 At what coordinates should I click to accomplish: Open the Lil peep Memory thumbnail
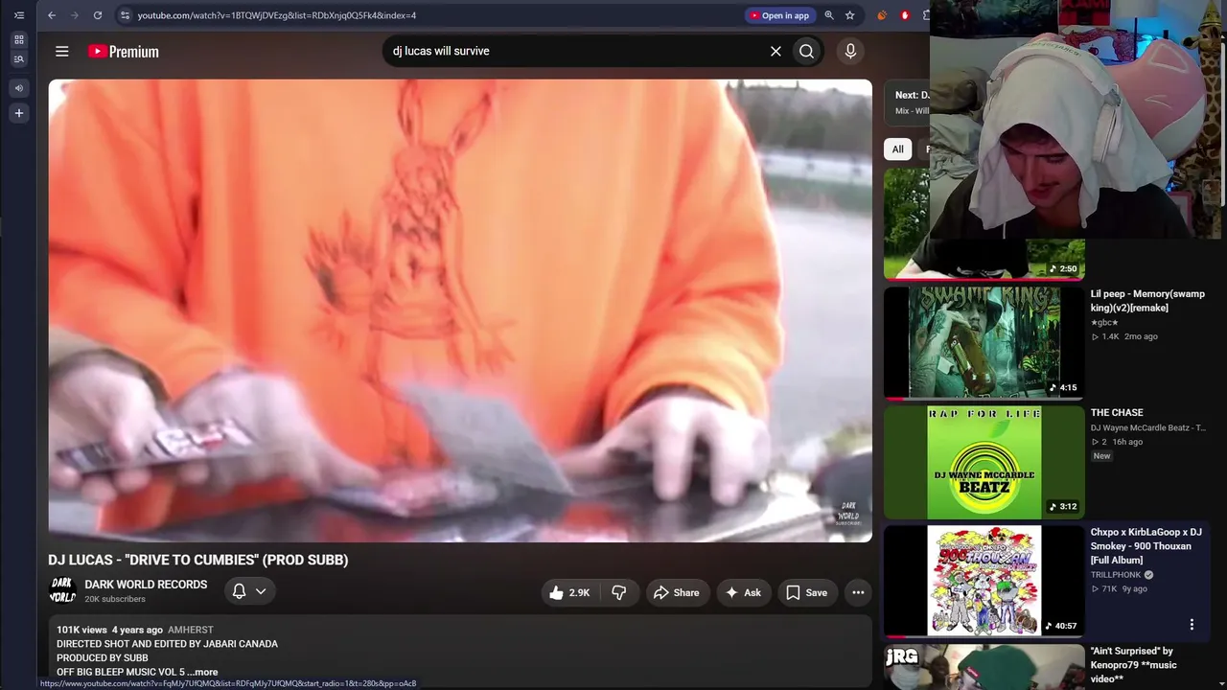pos(984,343)
